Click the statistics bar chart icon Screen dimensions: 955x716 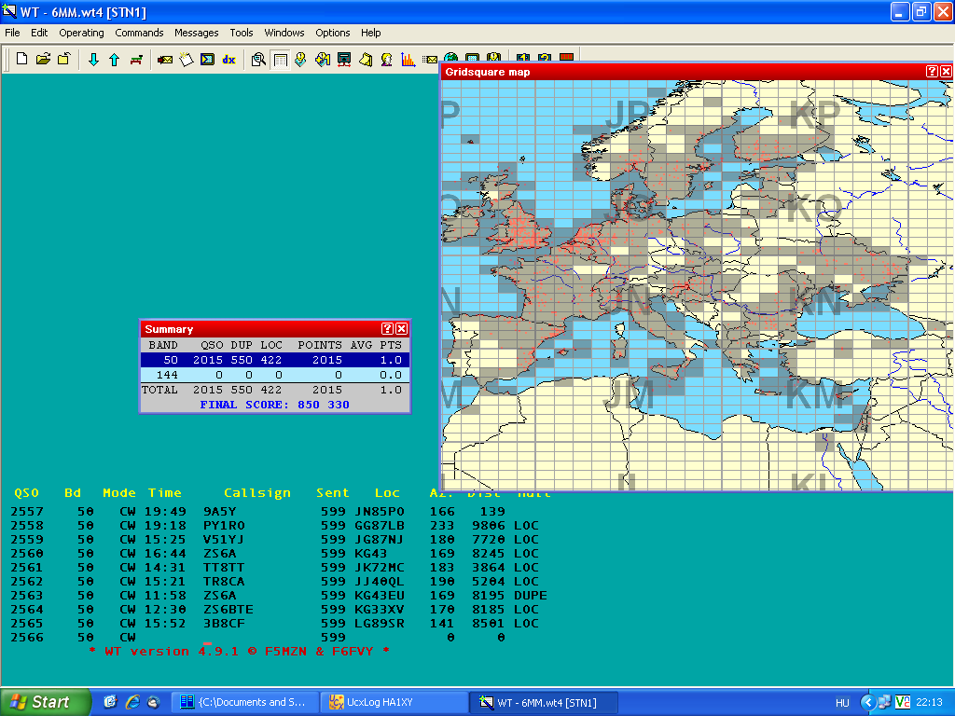408,59
